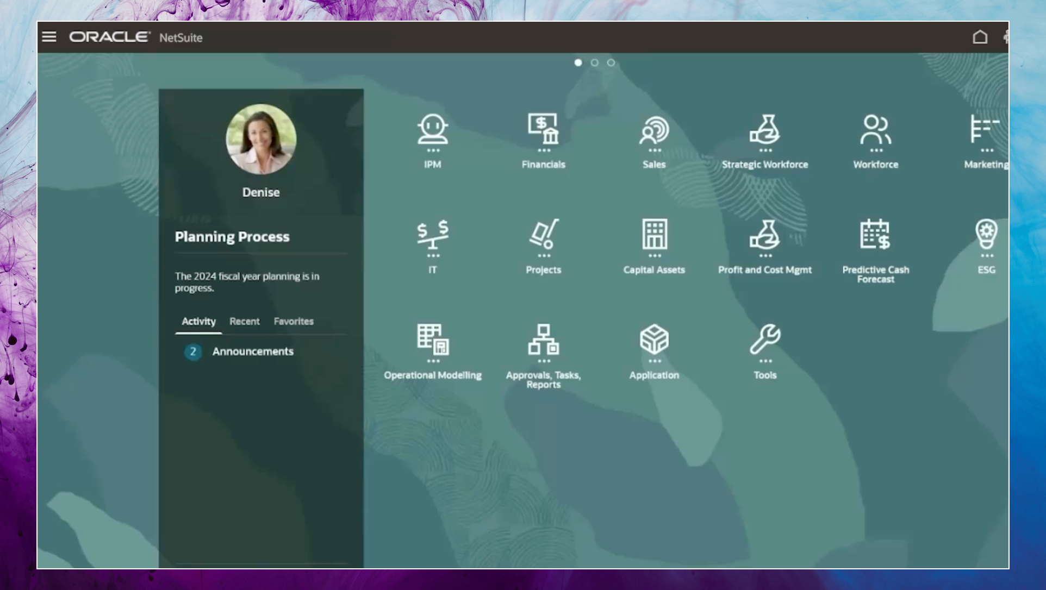Open the Application cube icon
1046x590 pixels.
(654, 340)
